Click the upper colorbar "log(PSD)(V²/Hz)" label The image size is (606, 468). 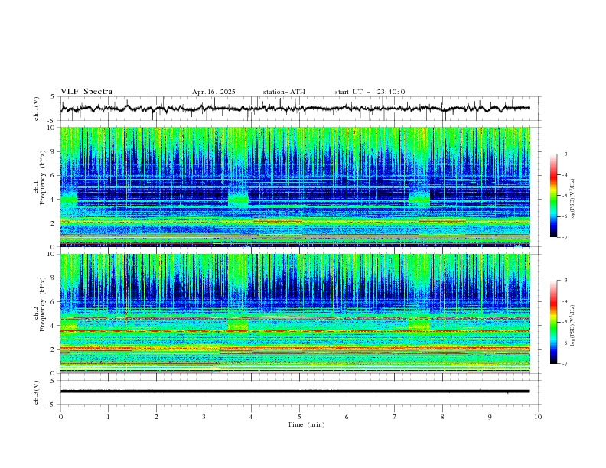coord(573,200)
